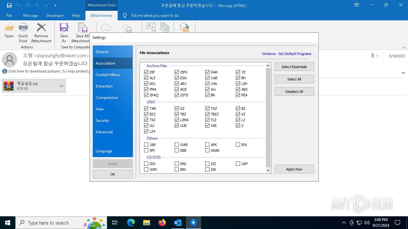Click the sender's avatar picture

point(10,60)
